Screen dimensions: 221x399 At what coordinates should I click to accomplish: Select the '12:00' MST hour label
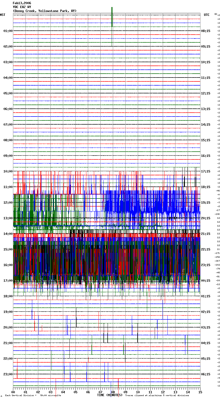point(8,203)
